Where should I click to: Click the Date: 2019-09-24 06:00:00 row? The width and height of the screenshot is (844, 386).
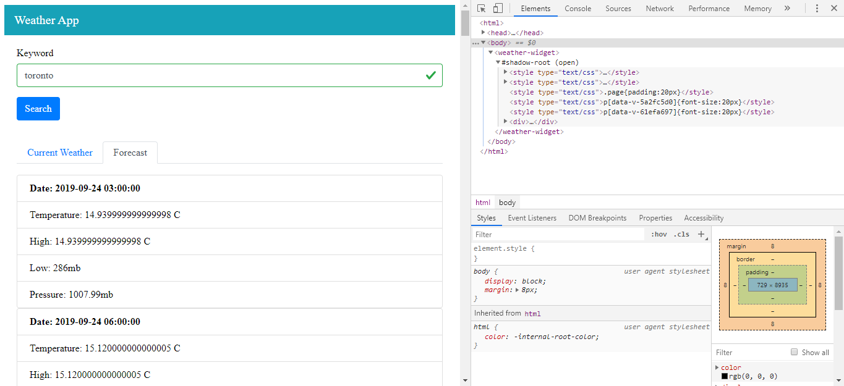tap(229, 322)
